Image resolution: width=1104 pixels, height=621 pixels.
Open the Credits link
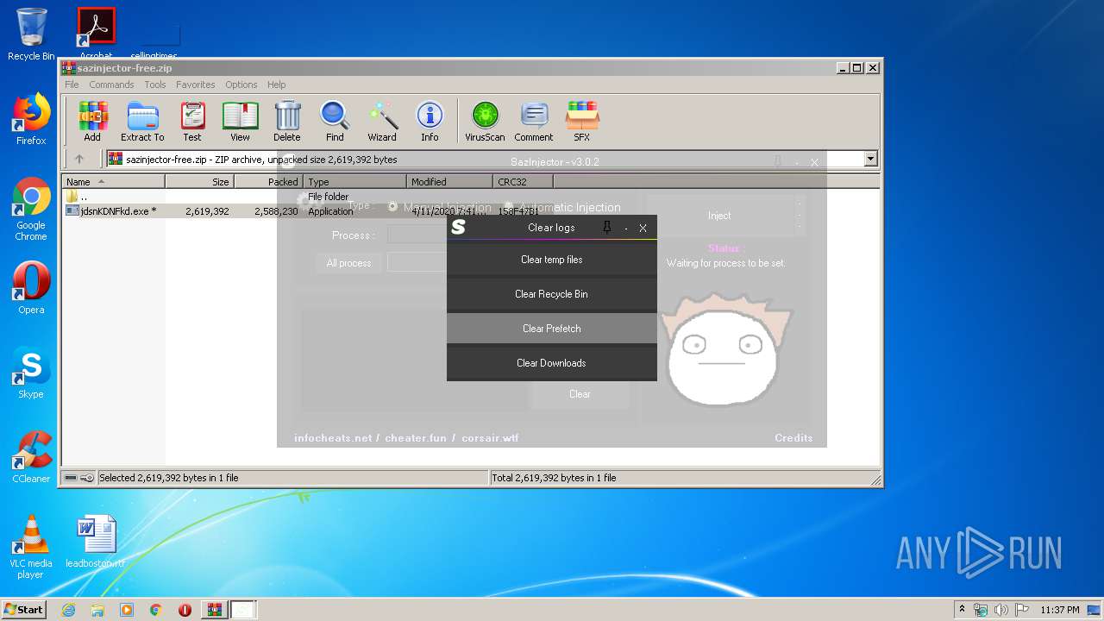(793, 438)
